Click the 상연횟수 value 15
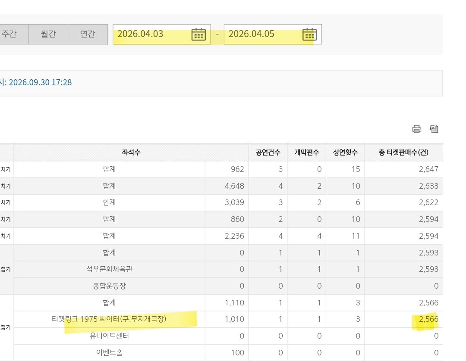The height and width of the screenshot is (361, 466). tap(356, 169)
